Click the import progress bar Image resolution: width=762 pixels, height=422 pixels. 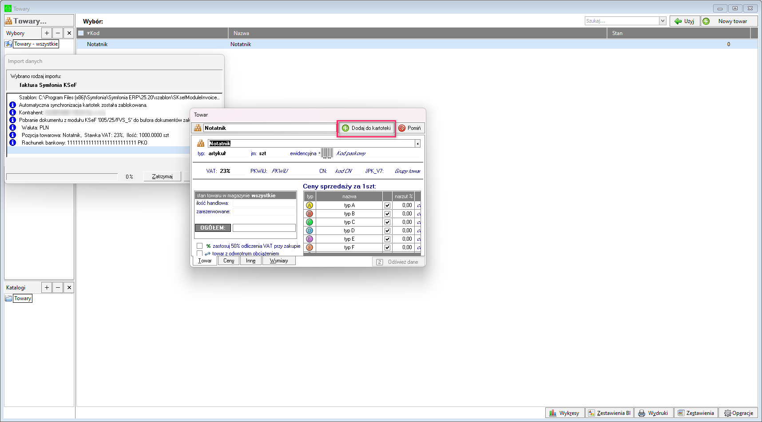tap(62, 177)
